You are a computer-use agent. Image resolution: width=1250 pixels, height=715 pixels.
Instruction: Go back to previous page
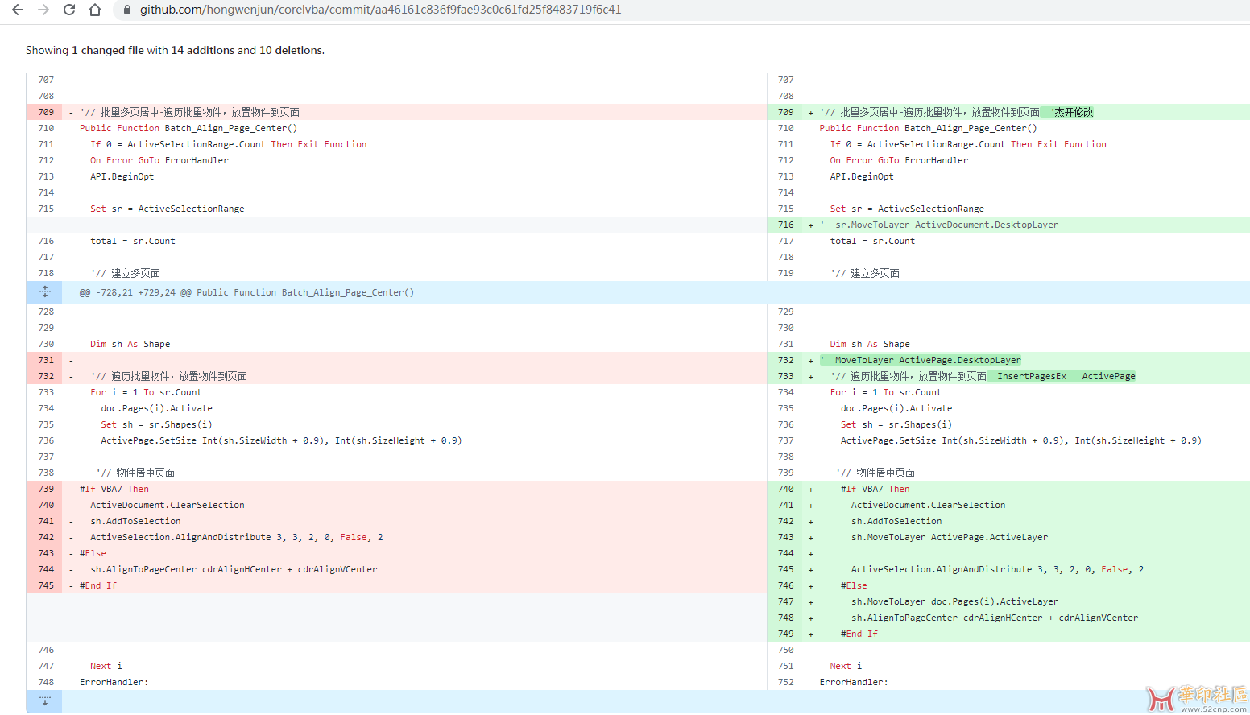pyautogui.click(x=18, y=10)
